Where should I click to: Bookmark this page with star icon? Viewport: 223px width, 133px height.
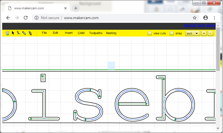click(x=195, y=18)
